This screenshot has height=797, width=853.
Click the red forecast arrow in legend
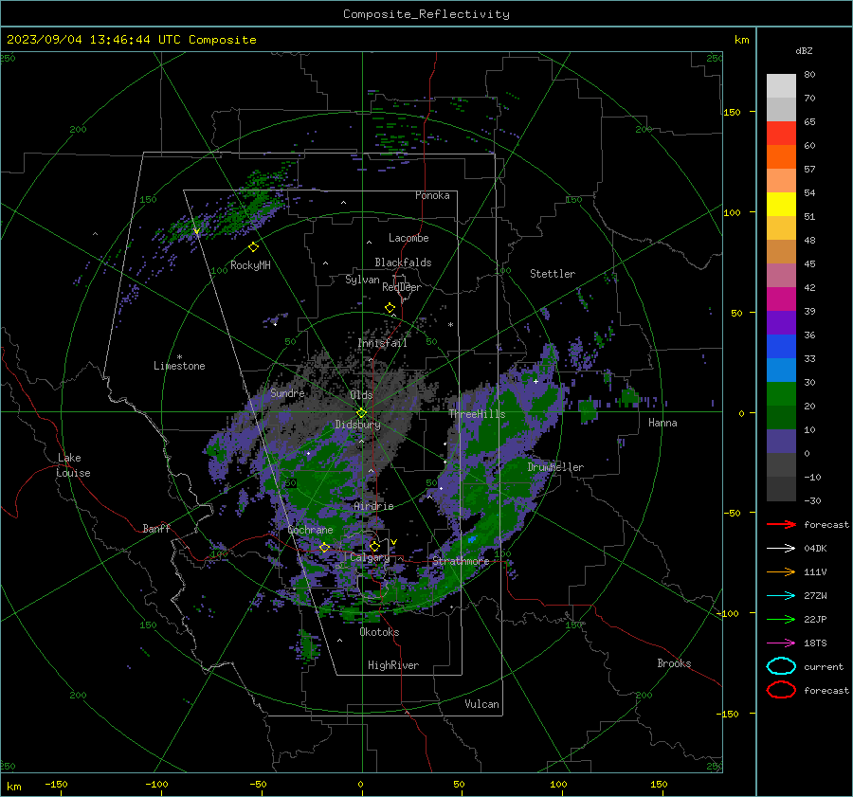coord(781,524)
